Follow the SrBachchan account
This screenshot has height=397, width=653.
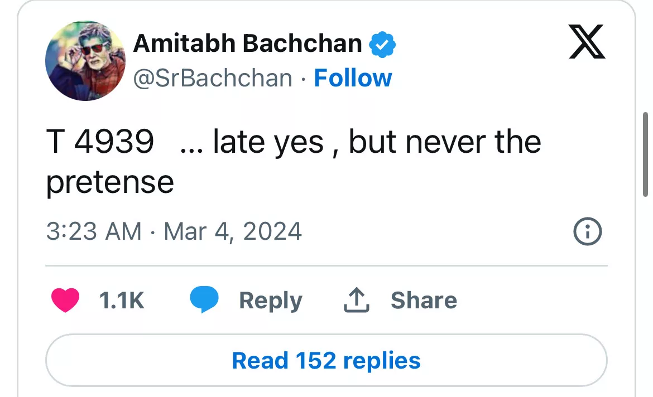tap(353, 78)
